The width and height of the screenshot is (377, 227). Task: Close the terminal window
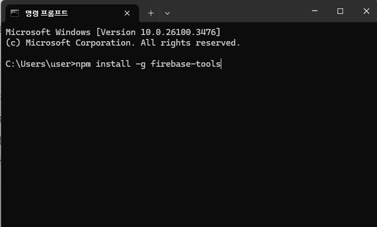366,11
